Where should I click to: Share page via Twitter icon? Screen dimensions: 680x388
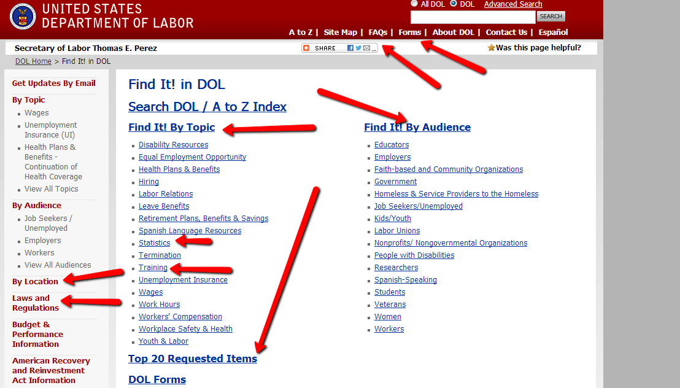(x=358, y=48)
